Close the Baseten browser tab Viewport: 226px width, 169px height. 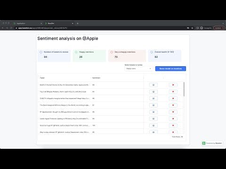click(73, 23)
